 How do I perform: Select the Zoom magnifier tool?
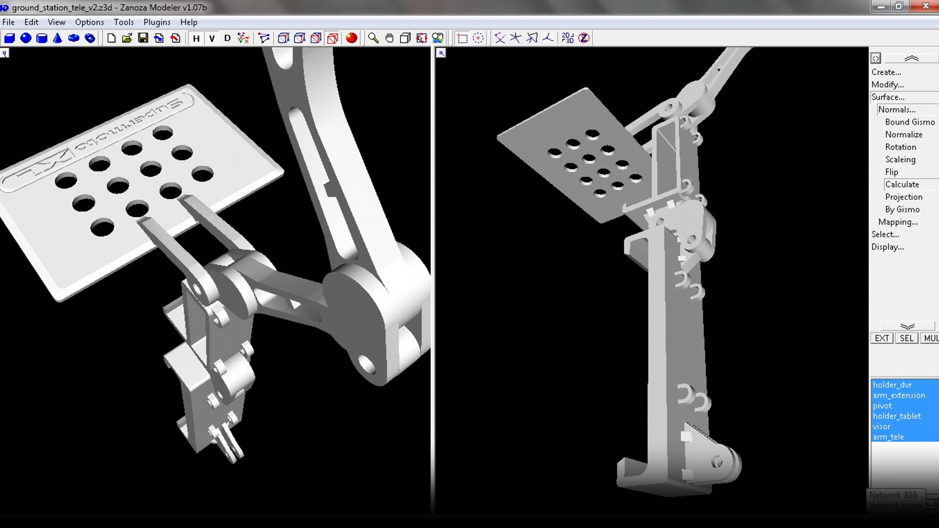coord(373,38)
